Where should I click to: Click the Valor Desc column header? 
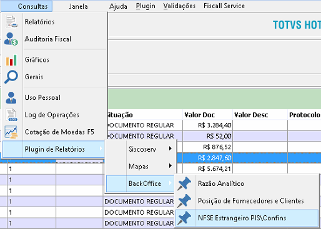[x=260, y=115]
